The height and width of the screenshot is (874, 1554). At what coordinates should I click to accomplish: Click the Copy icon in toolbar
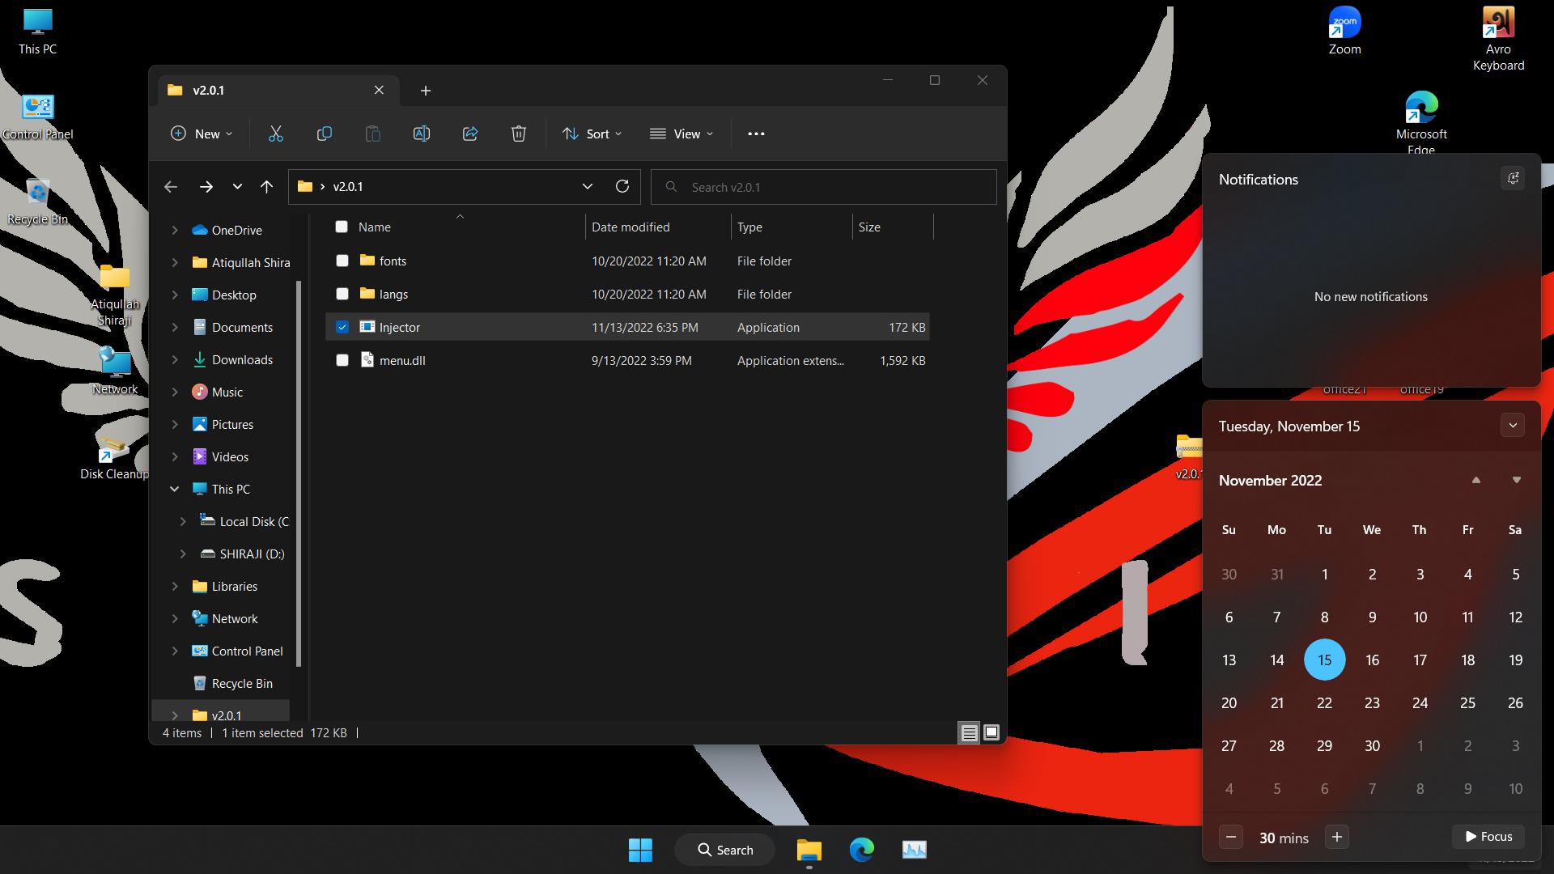tap(324, 134)
